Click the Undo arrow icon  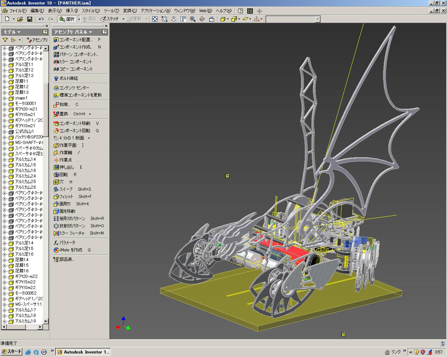point(41,19)
